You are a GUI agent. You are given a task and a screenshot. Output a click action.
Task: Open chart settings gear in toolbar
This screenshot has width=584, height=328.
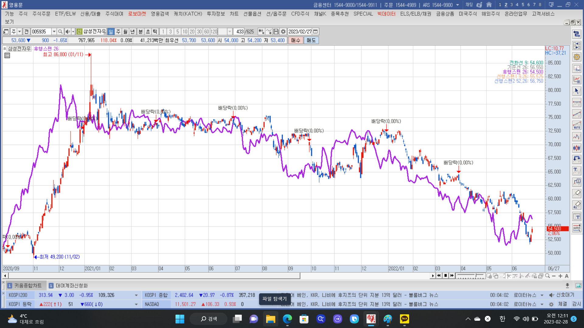tap(283, 32)
